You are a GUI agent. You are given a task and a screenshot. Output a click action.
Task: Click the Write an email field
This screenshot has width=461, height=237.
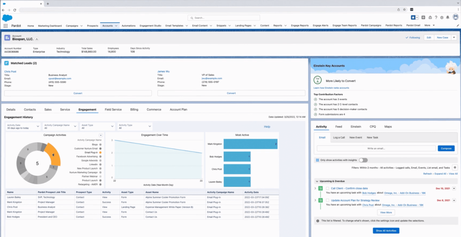point(376,148)
